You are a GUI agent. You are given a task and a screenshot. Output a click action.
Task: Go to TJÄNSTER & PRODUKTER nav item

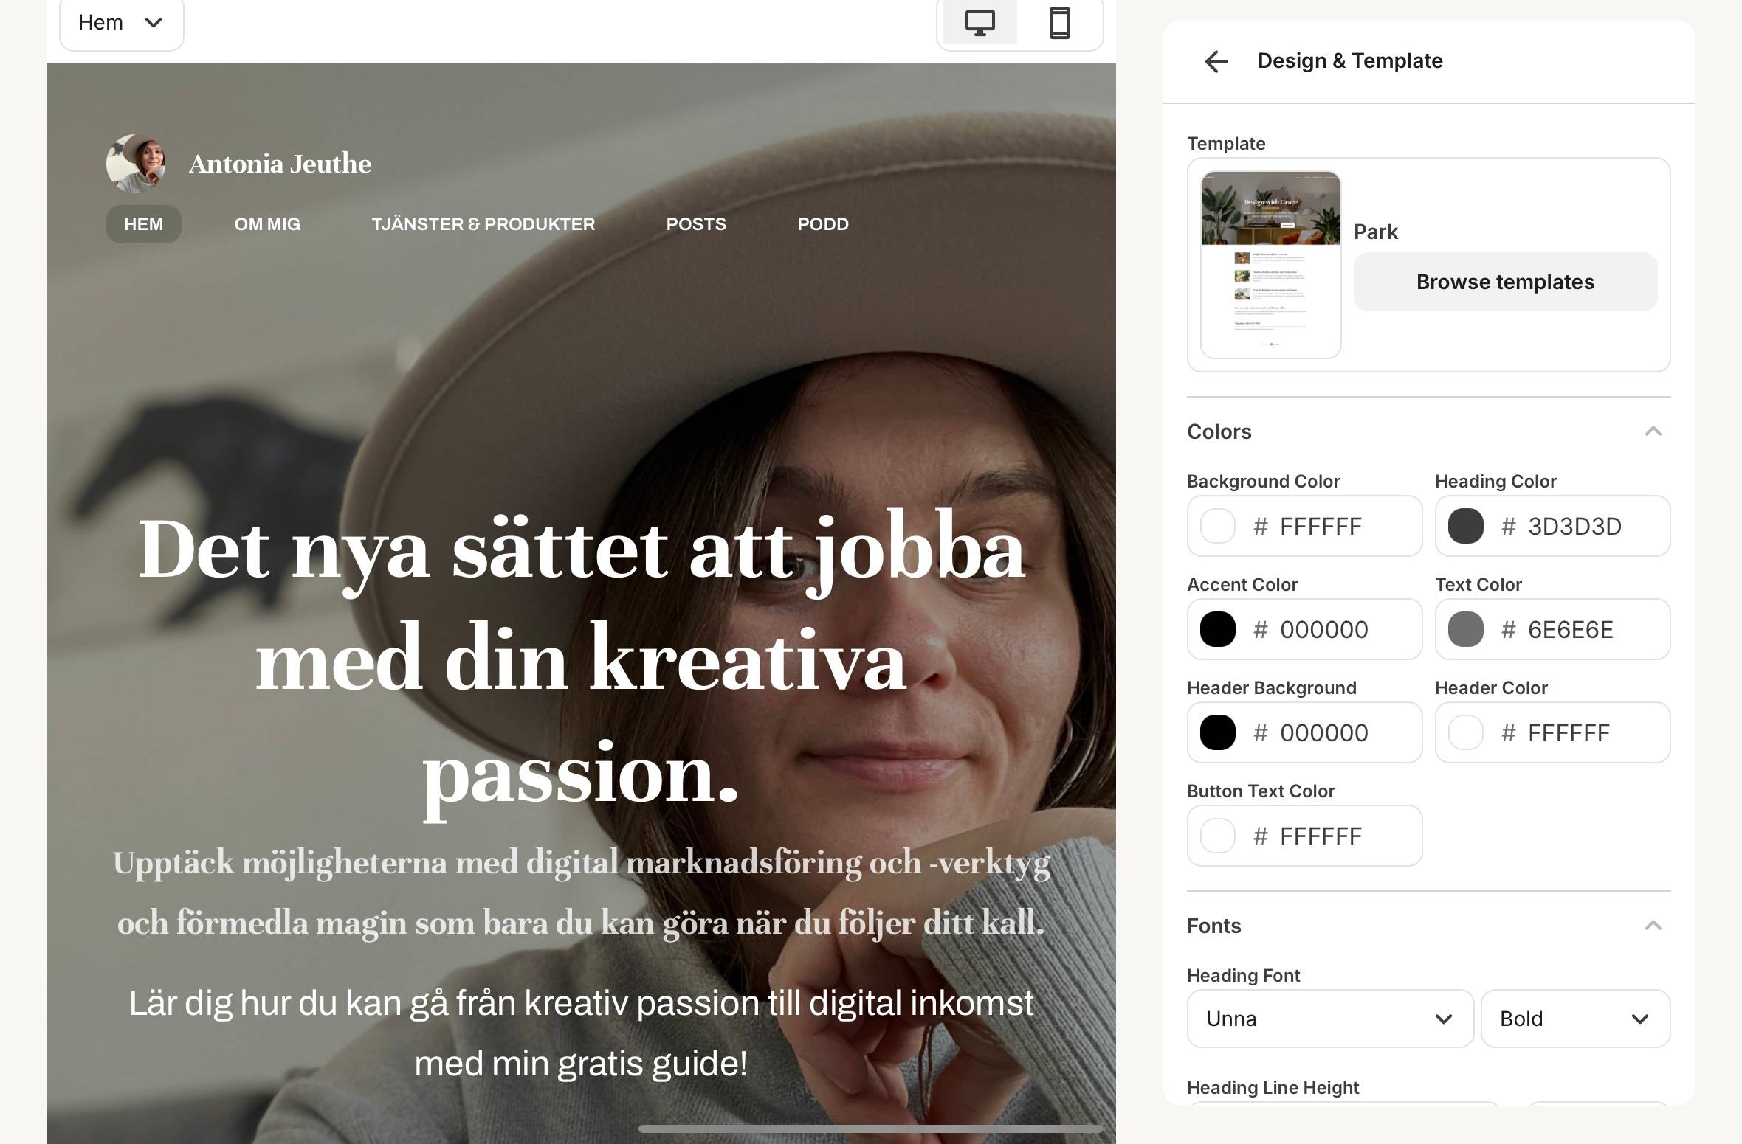click(483, 224)
